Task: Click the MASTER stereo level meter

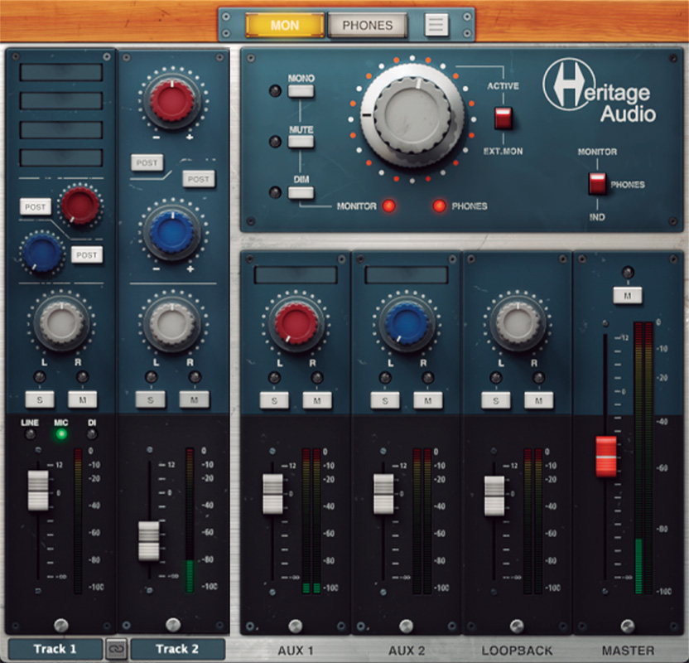Action: click(x=643, y=457)
